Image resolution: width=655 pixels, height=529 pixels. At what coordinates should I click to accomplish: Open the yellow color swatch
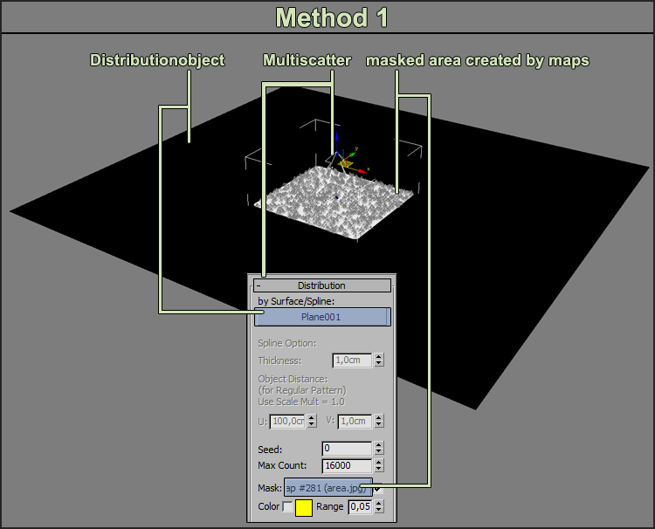pos(304,507)
